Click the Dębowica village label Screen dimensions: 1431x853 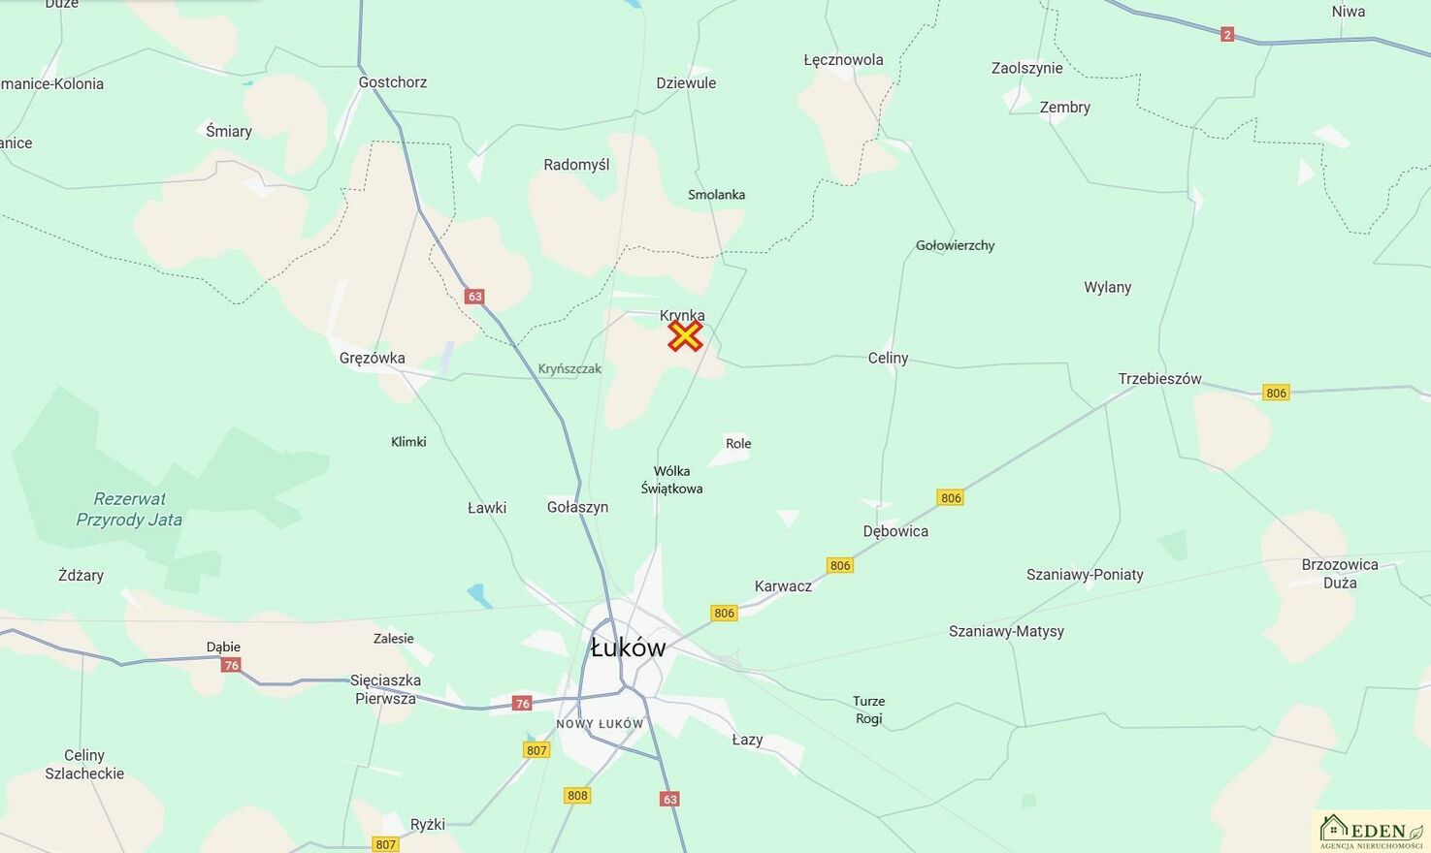click(x=895, y=531)
